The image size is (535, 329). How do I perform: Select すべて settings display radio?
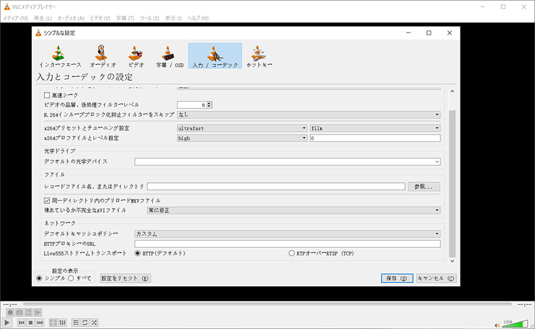coord(70,278)
